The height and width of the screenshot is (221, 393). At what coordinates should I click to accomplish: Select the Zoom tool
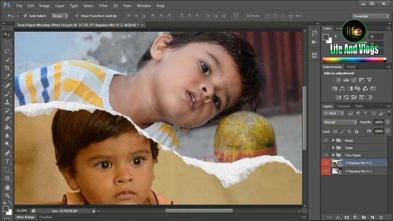pyautogui.click(x=7, y=195)
